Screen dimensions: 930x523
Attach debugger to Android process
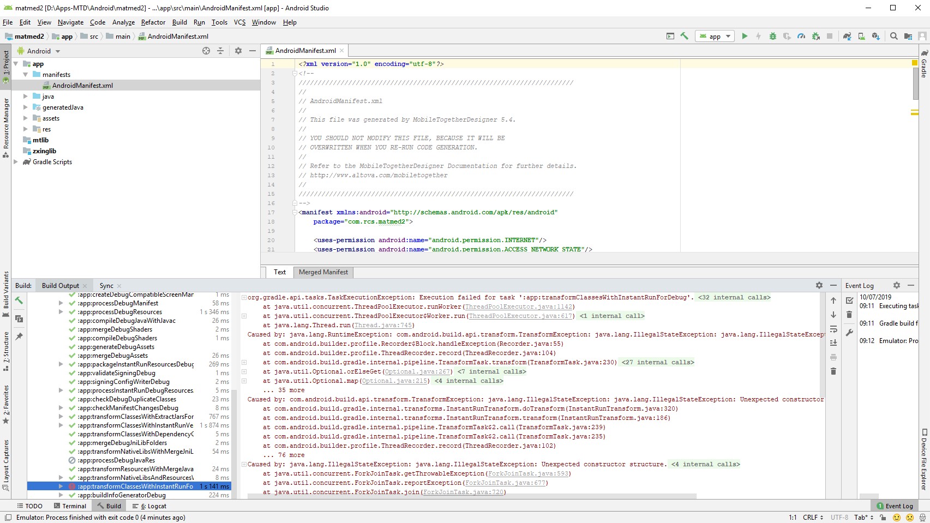[816, 36]
